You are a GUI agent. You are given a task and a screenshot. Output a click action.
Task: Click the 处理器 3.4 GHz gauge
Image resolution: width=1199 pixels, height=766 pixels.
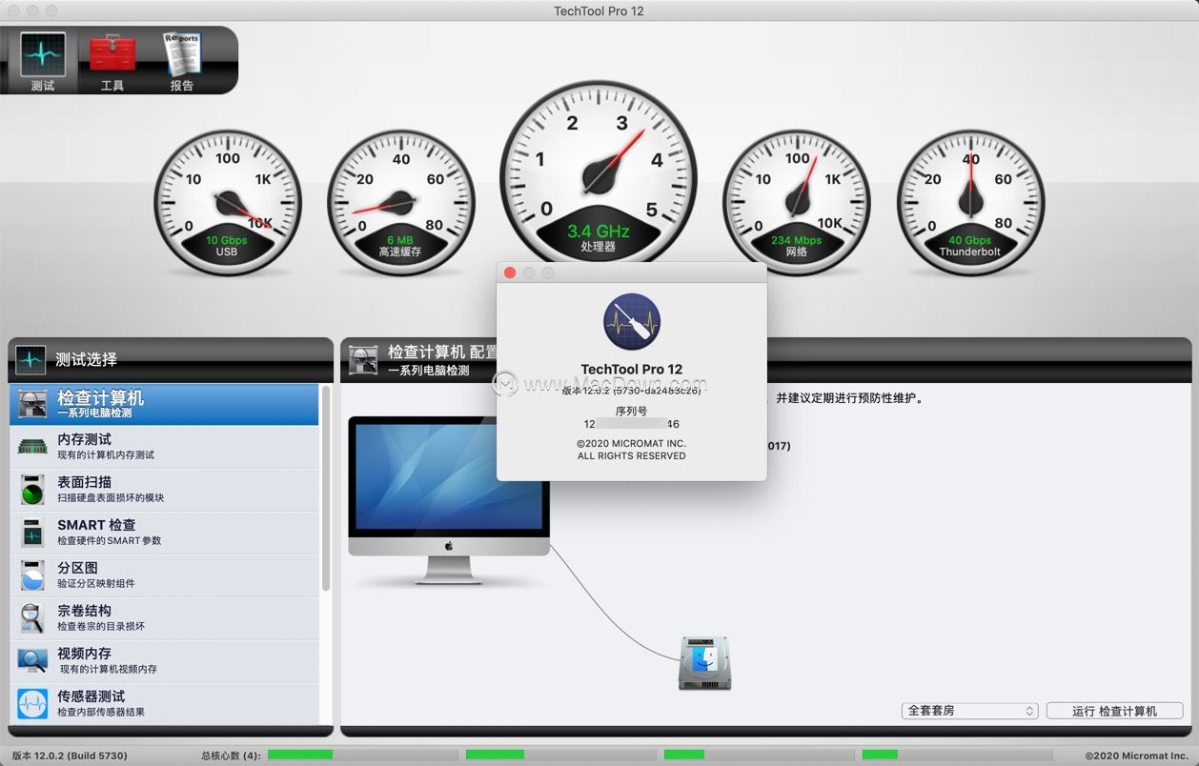click(x=599, y=179)
